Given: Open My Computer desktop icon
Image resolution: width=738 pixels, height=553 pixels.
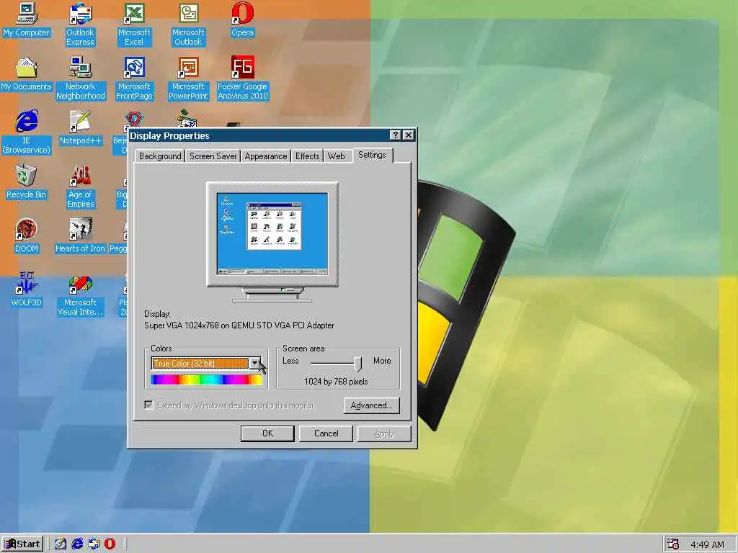Looking at the screenshot, I should 27,20.
